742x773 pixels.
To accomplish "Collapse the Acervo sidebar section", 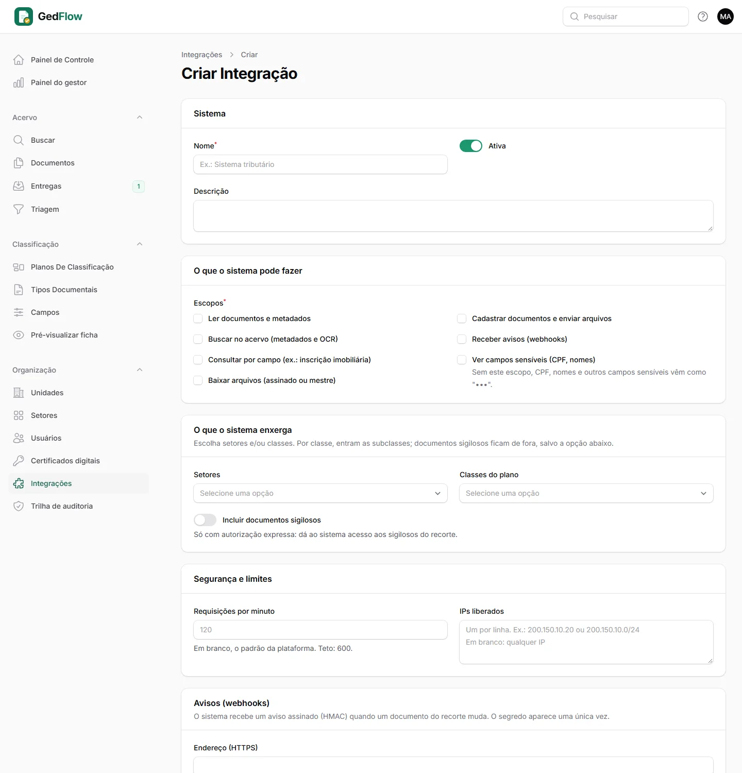I will pos(140,117).
